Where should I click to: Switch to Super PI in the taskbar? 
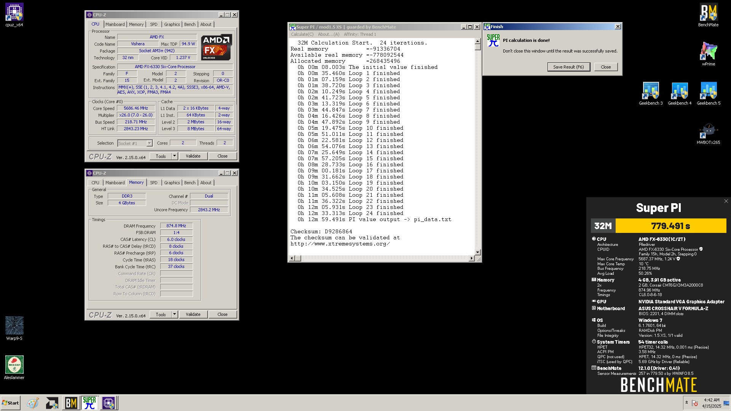(89, 403)
